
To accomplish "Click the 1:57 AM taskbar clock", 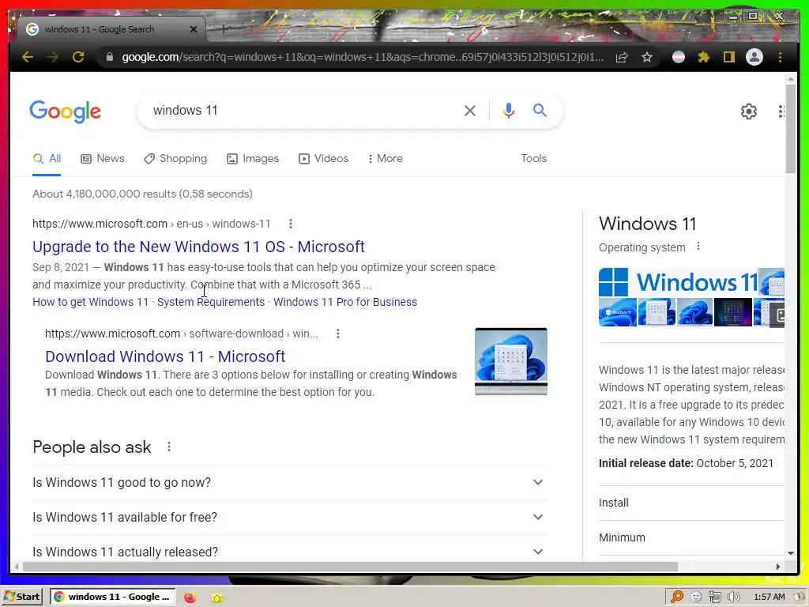I will click(769, 598).
